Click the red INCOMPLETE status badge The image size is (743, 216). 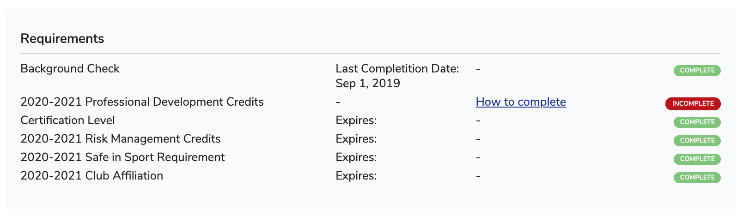click(x=693, y=103)
